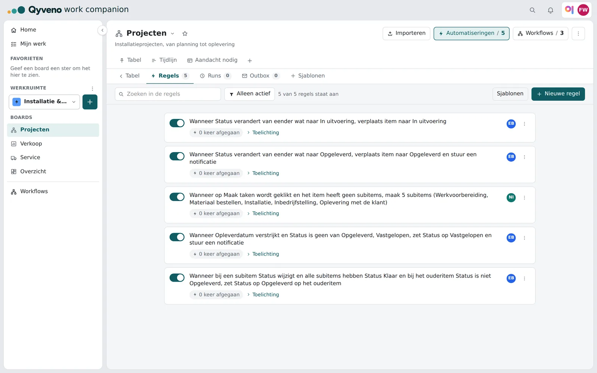Expand Toelichting on the Opgeleverd notificatie rule
Viewport: 597px width, 373px height.
[263, 173]
